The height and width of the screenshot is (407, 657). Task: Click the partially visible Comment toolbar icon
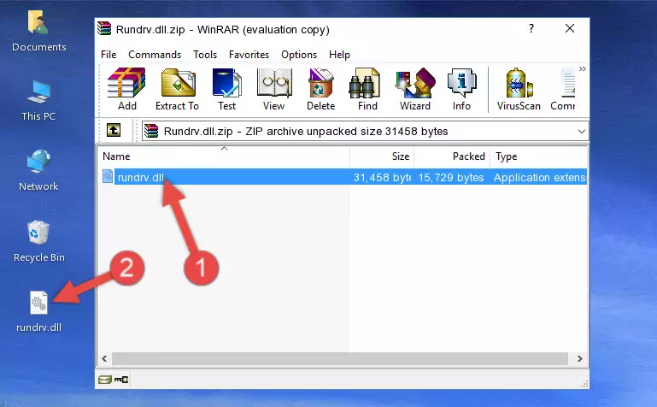point(563,89)
